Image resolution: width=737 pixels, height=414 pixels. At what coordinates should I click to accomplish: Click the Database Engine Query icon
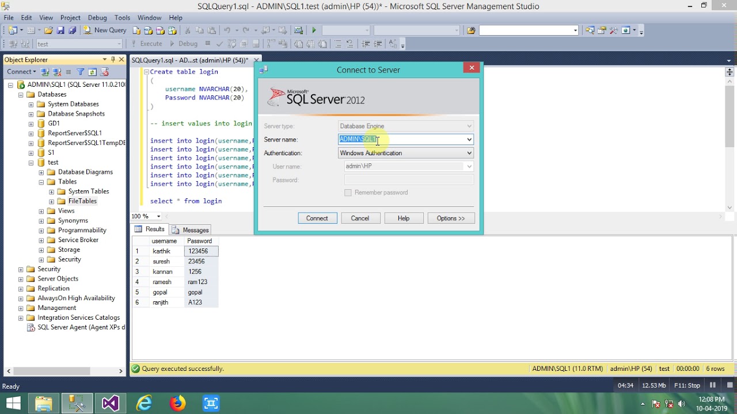tap(136, 30)
